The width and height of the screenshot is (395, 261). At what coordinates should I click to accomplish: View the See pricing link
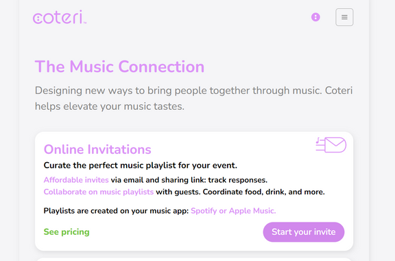click(x=67, y=231)
